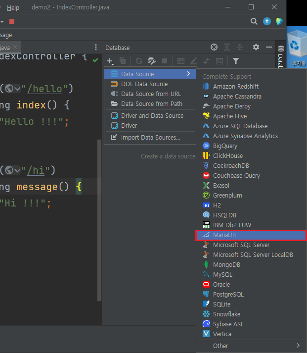Image resolution: width=307 pixels, height=353 pixels.
Task: Select Exasol data source
Action: click(252, 186)
